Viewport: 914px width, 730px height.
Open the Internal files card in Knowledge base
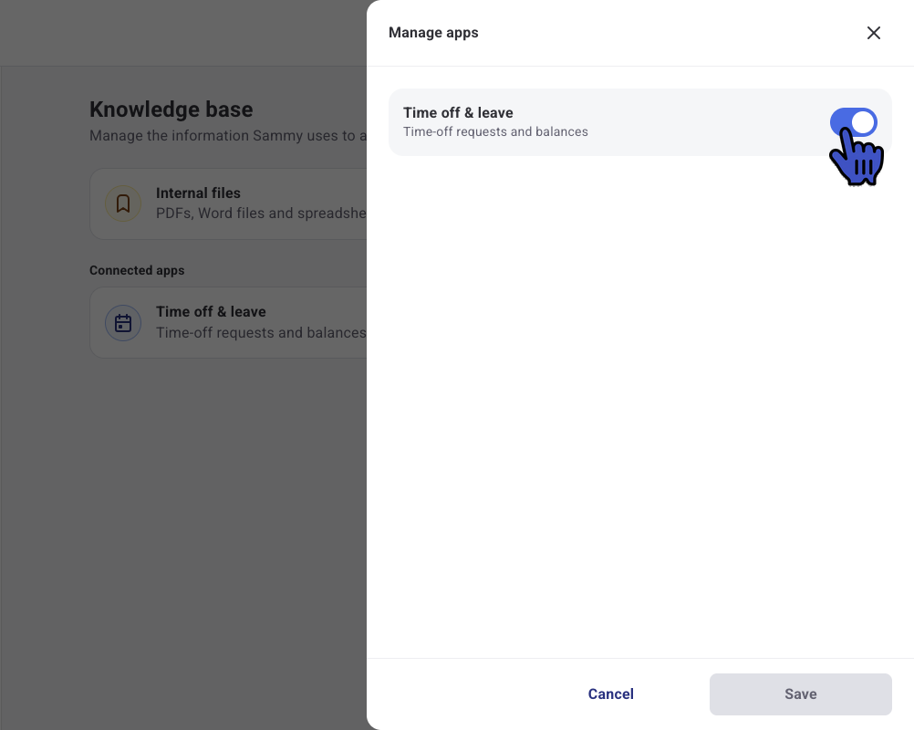click(228, 203)
